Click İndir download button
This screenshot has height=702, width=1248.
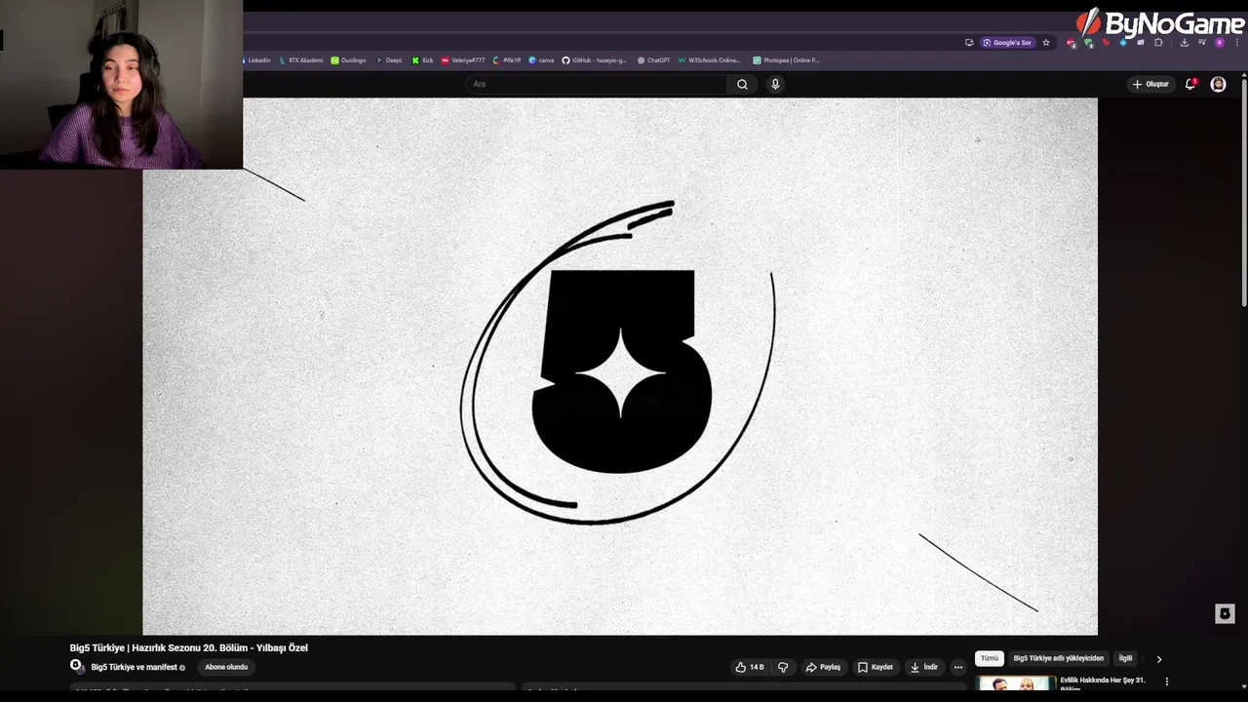pos(924,667)
